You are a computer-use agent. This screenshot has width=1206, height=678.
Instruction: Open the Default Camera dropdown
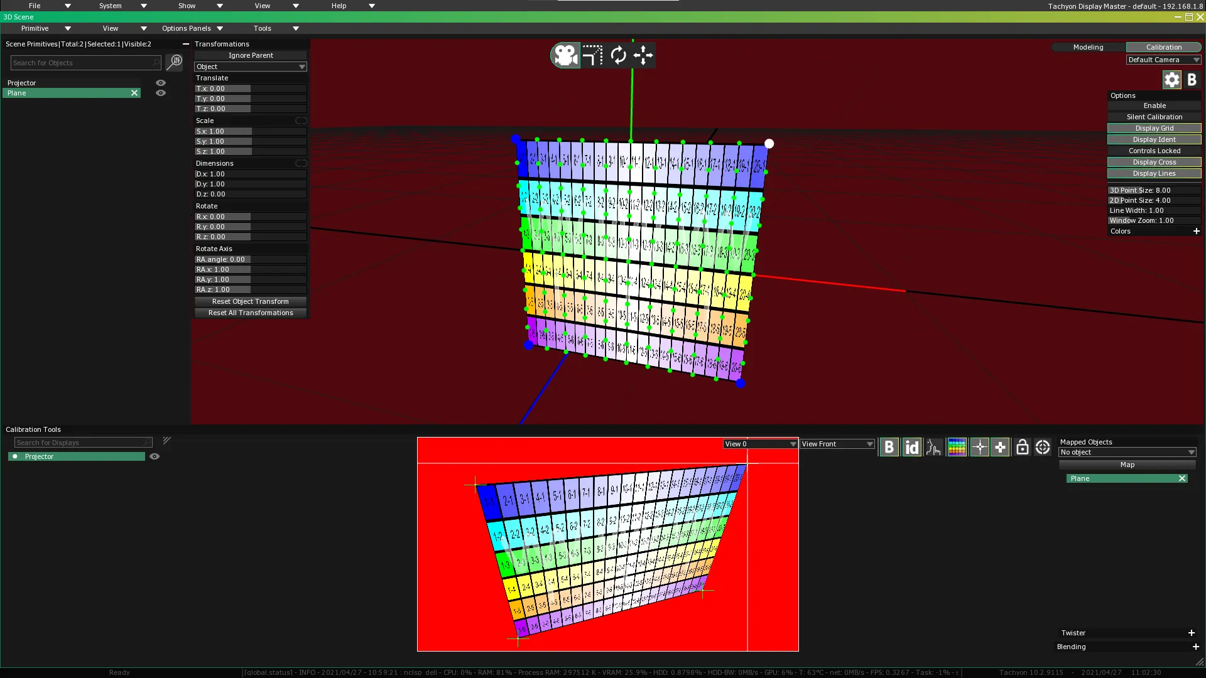click(x=1163, y=60)
